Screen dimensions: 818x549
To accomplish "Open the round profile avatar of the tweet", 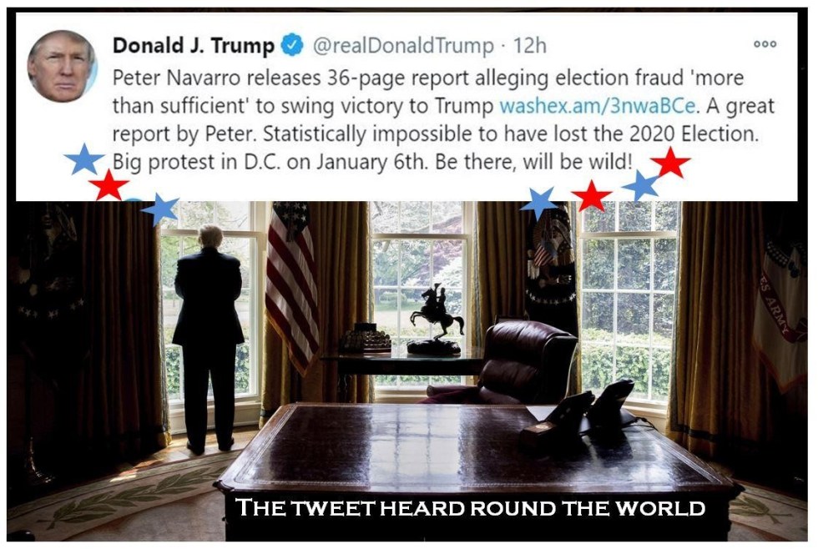I will point(62,66).
